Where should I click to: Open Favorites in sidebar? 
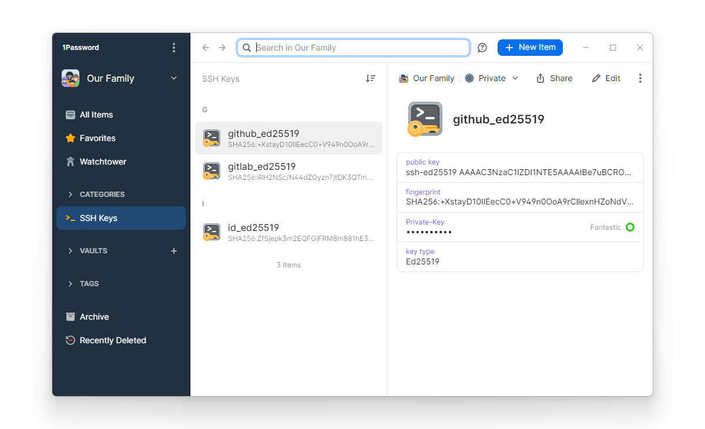(121, 138)
